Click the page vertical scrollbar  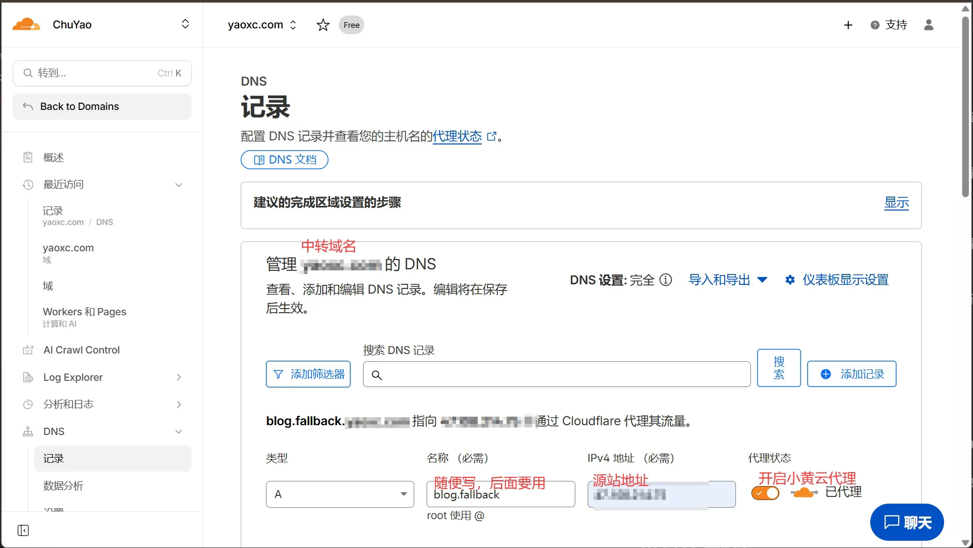pyautogui.click(x=966, y=107)
